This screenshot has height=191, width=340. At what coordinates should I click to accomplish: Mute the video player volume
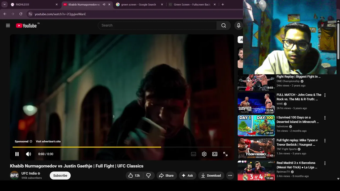pyautogui.click(x=28, y=154)
